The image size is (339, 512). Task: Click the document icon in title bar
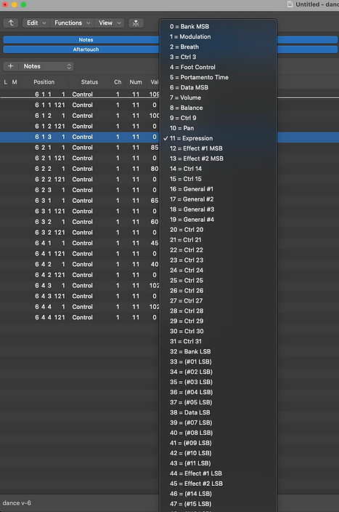point(290,4)
